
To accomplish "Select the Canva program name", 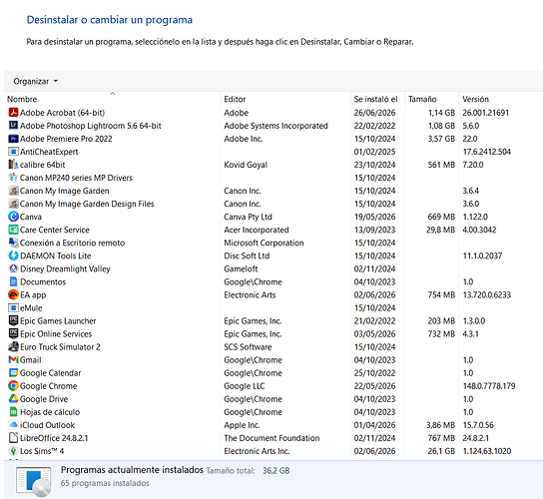I will pyautogui.click(x=31, y=217).
